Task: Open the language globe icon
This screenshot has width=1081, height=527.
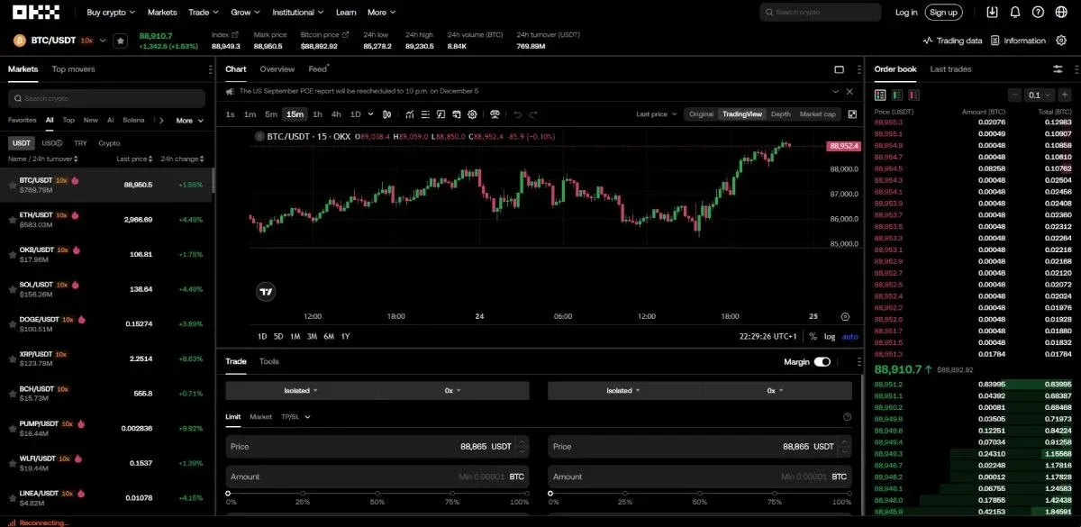Action: point(1061,13)
